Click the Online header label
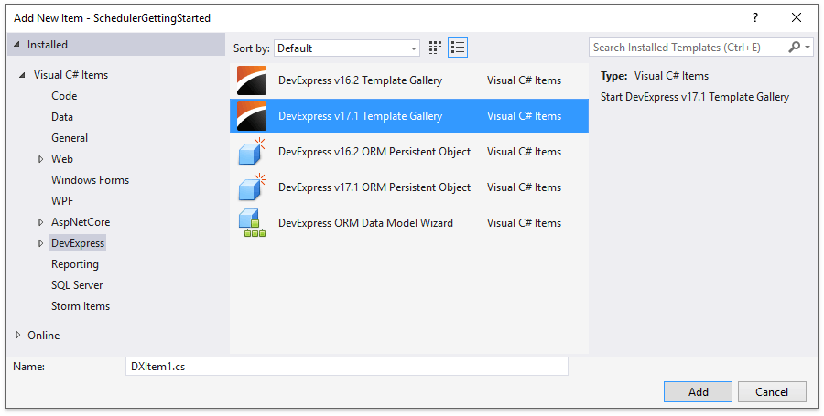Viewport: 824px width, 416px height. (44, 336)
